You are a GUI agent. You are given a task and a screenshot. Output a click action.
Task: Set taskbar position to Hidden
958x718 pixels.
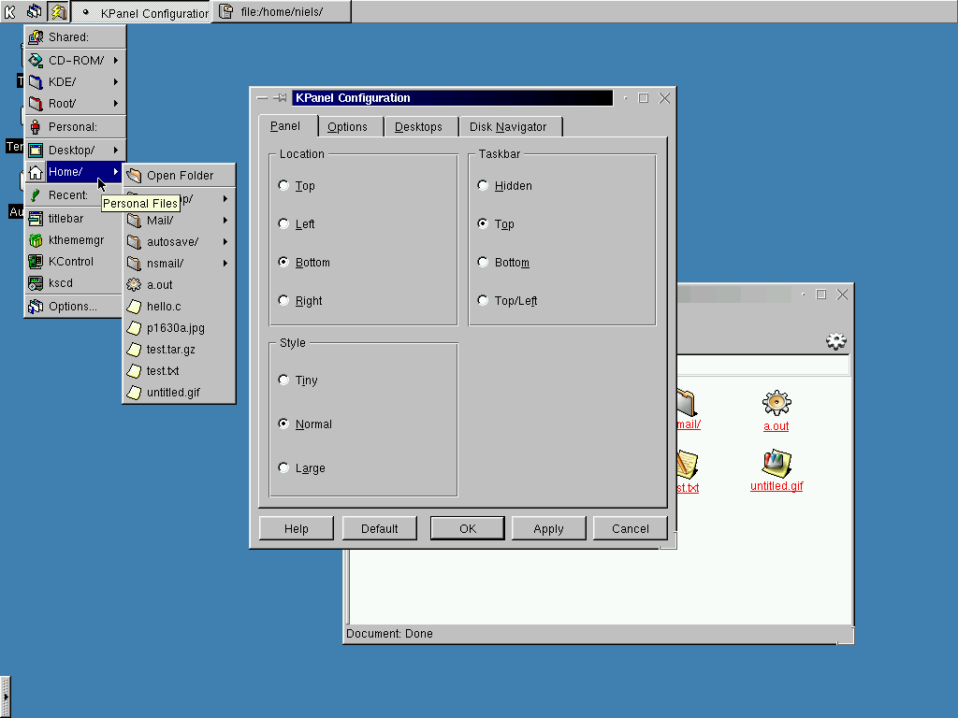pos(482,185)
